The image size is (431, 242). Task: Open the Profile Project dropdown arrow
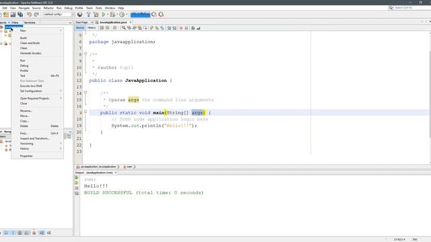pos(127,14)
